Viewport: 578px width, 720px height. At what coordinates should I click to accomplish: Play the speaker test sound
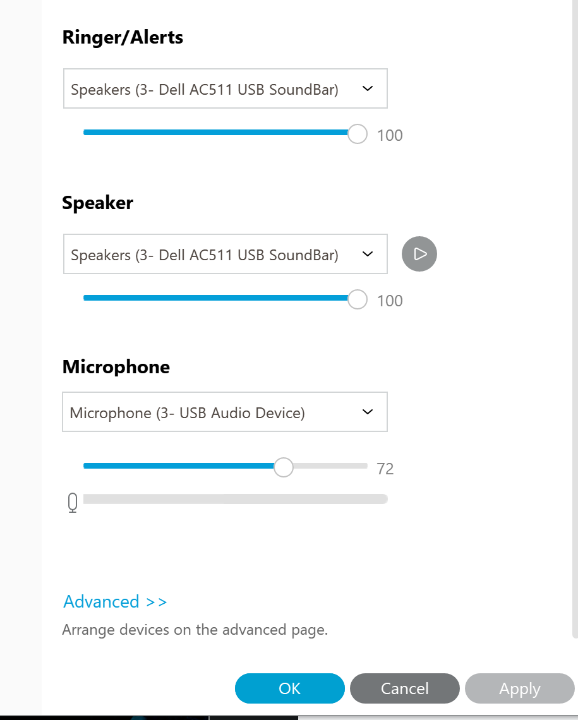pos(419,254)
